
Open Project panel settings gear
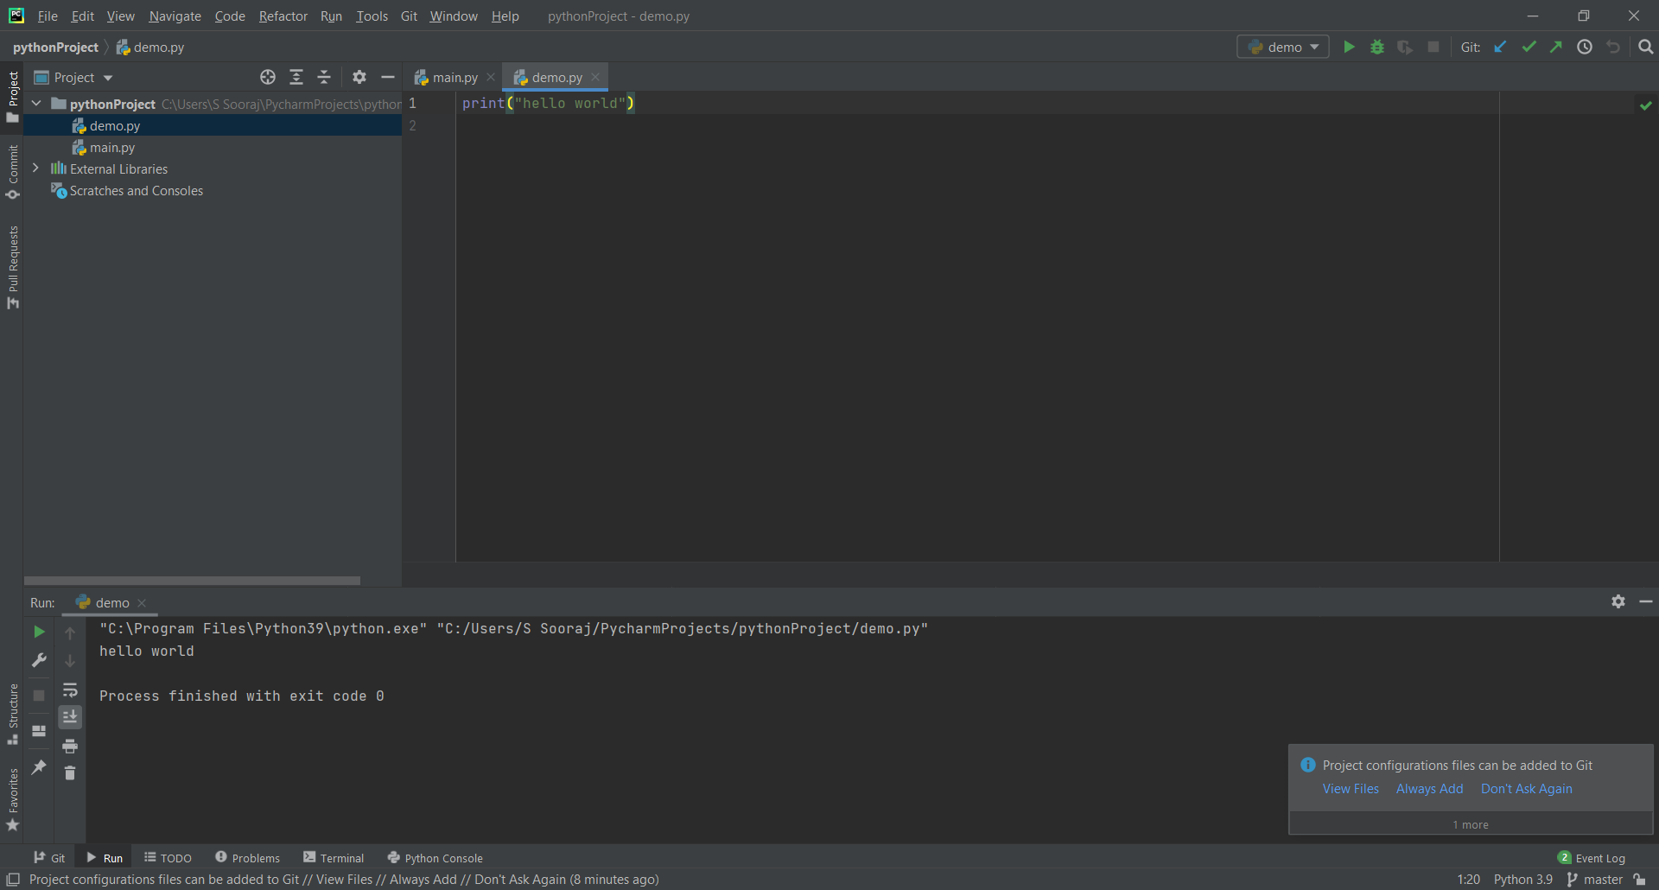359,78
